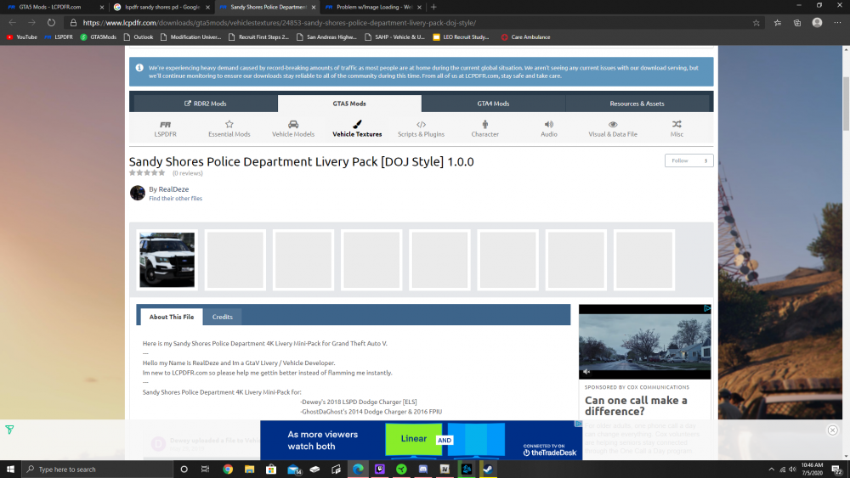Open the GTA5Mods bookmark
The width and height of the screenshot is (850, 478).
98,37
